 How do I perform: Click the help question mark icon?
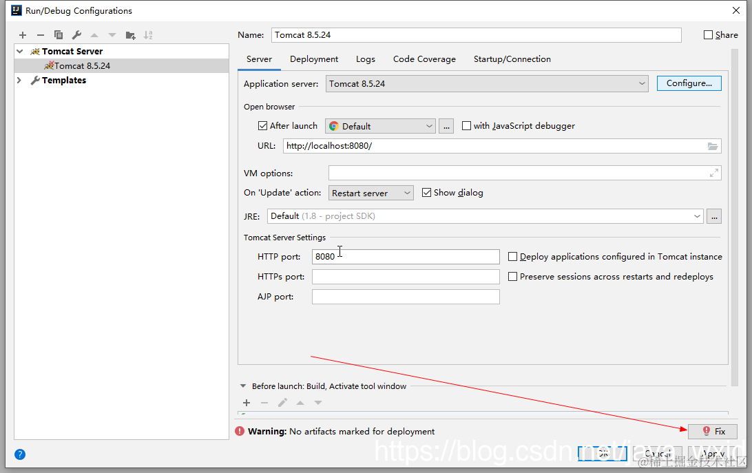[20, 454]
